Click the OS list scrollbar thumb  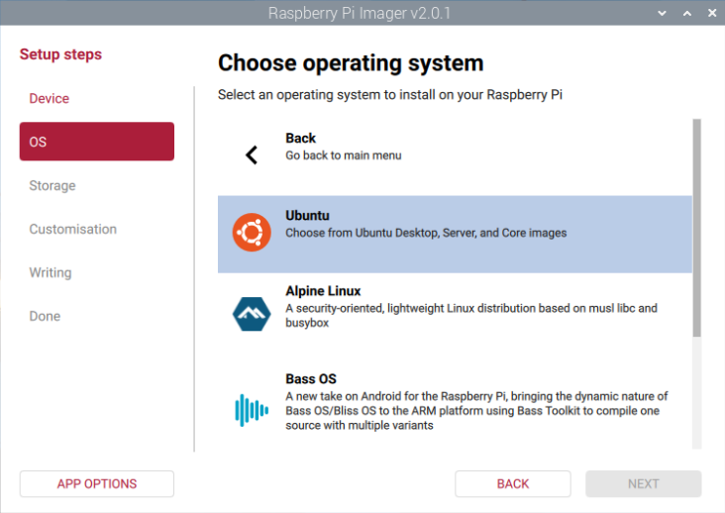[x=697, y=228]
